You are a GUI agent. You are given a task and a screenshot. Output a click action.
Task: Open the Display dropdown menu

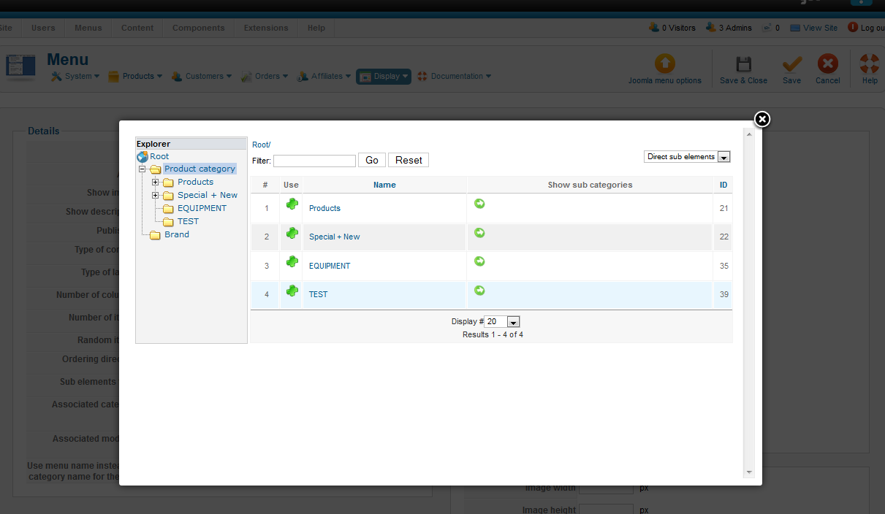[384, 76]
